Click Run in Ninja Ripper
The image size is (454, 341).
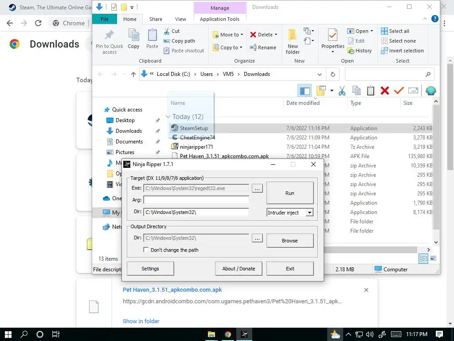pos(290,193)
